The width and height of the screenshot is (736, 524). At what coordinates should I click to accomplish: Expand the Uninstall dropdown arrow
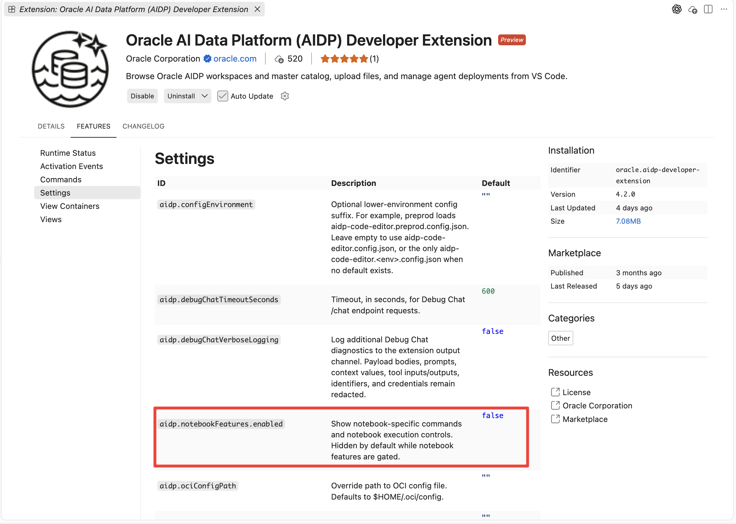coord(204,96)
